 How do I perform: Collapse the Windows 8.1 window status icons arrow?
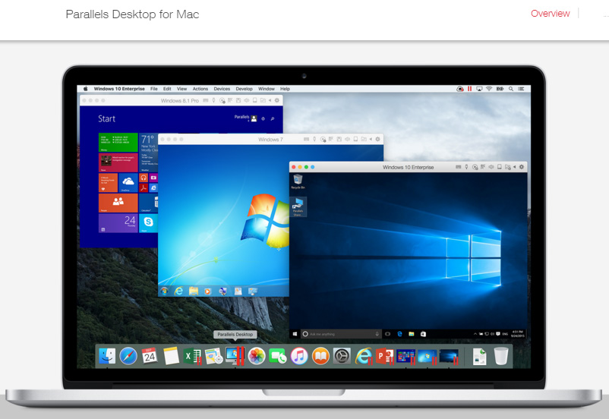click(x=270, y=100)
